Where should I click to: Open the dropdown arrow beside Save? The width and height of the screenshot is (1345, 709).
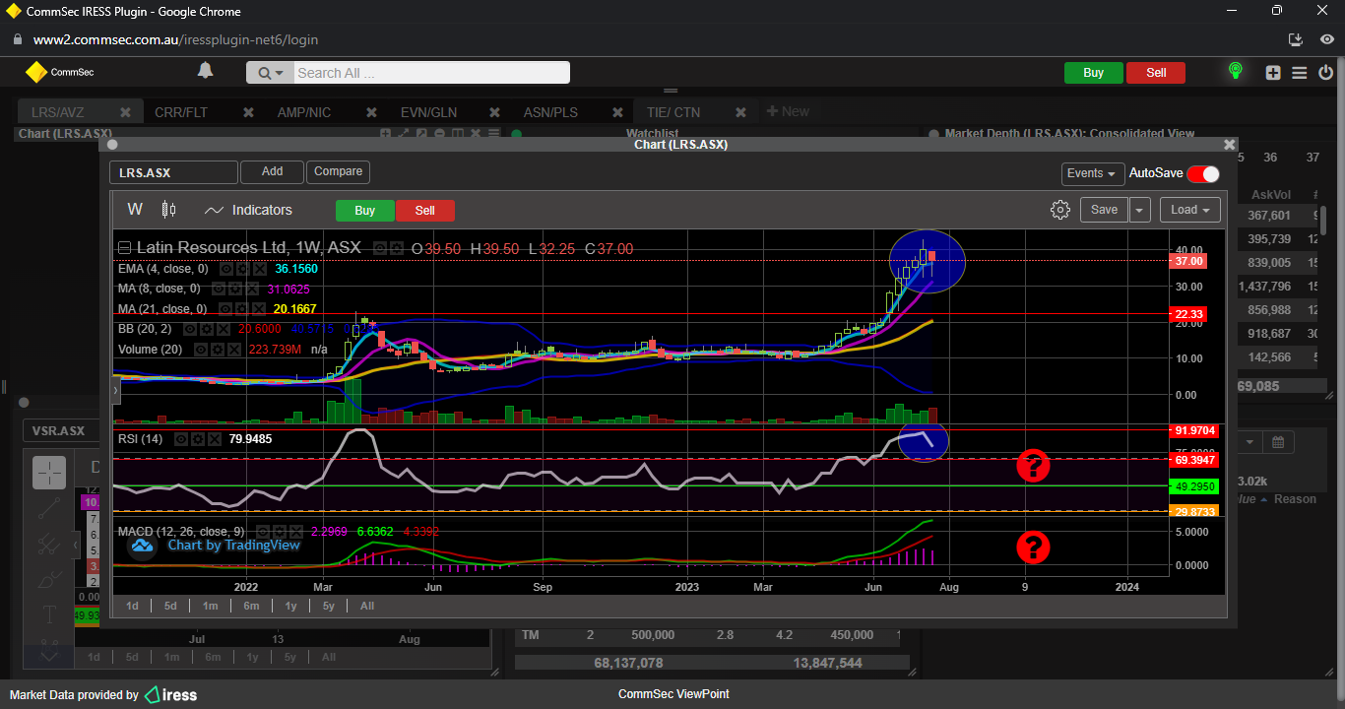click(x=1139, y=210)
